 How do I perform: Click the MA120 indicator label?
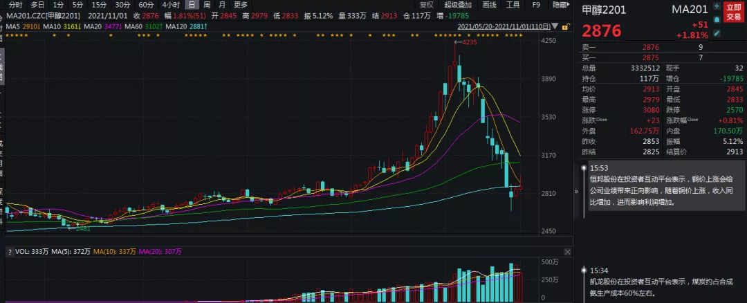(x=186, y=27)
